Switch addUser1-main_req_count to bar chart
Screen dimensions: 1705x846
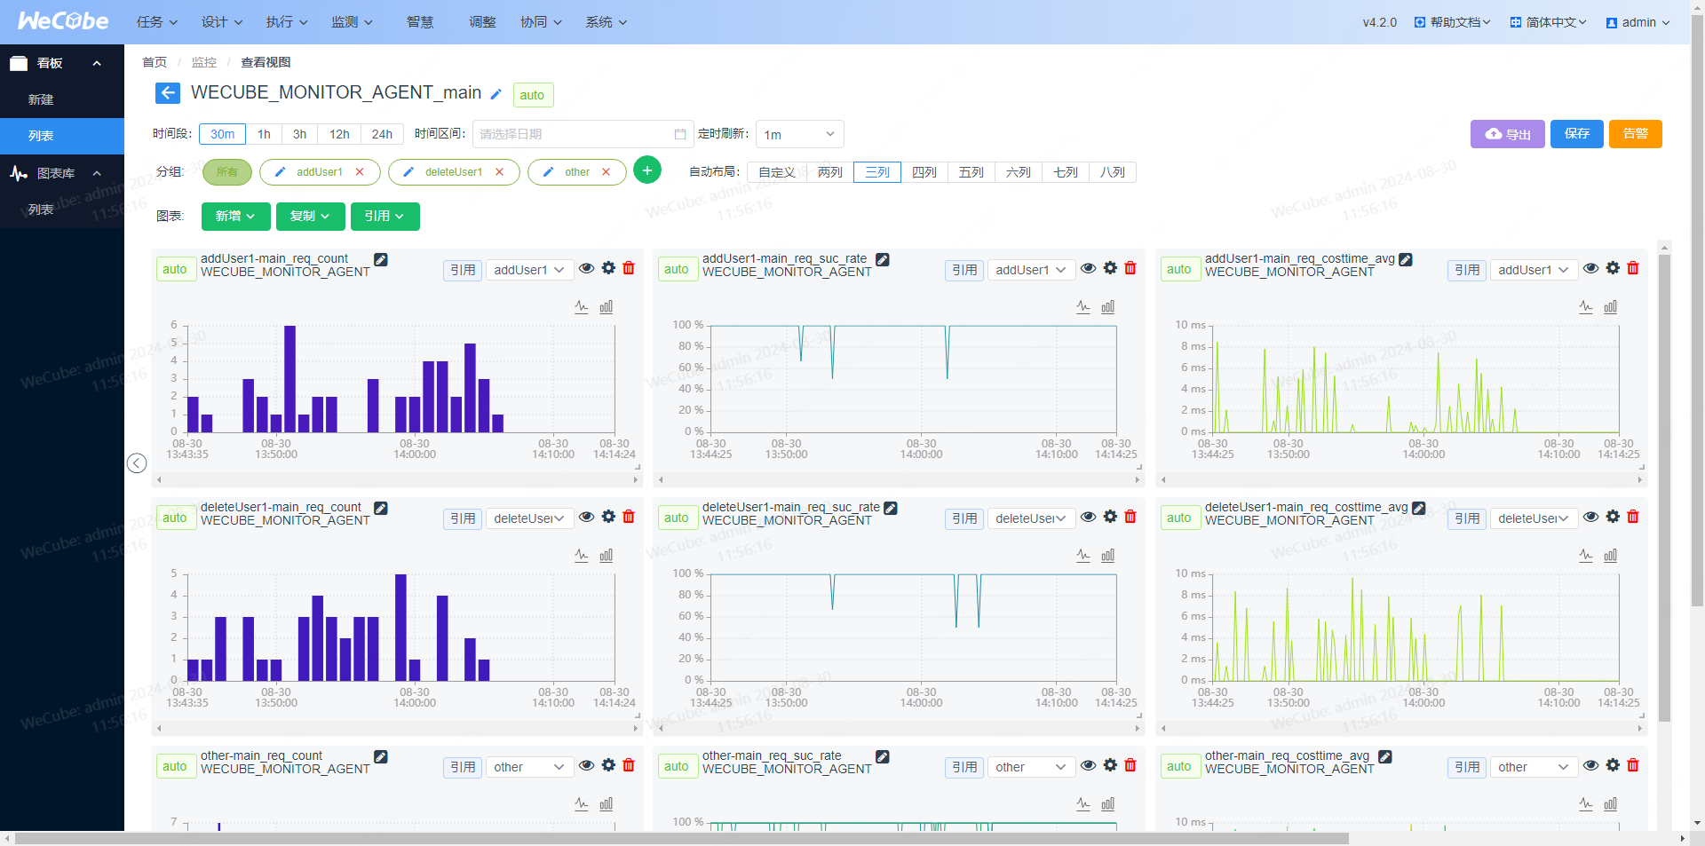click(x=606, y=307)
